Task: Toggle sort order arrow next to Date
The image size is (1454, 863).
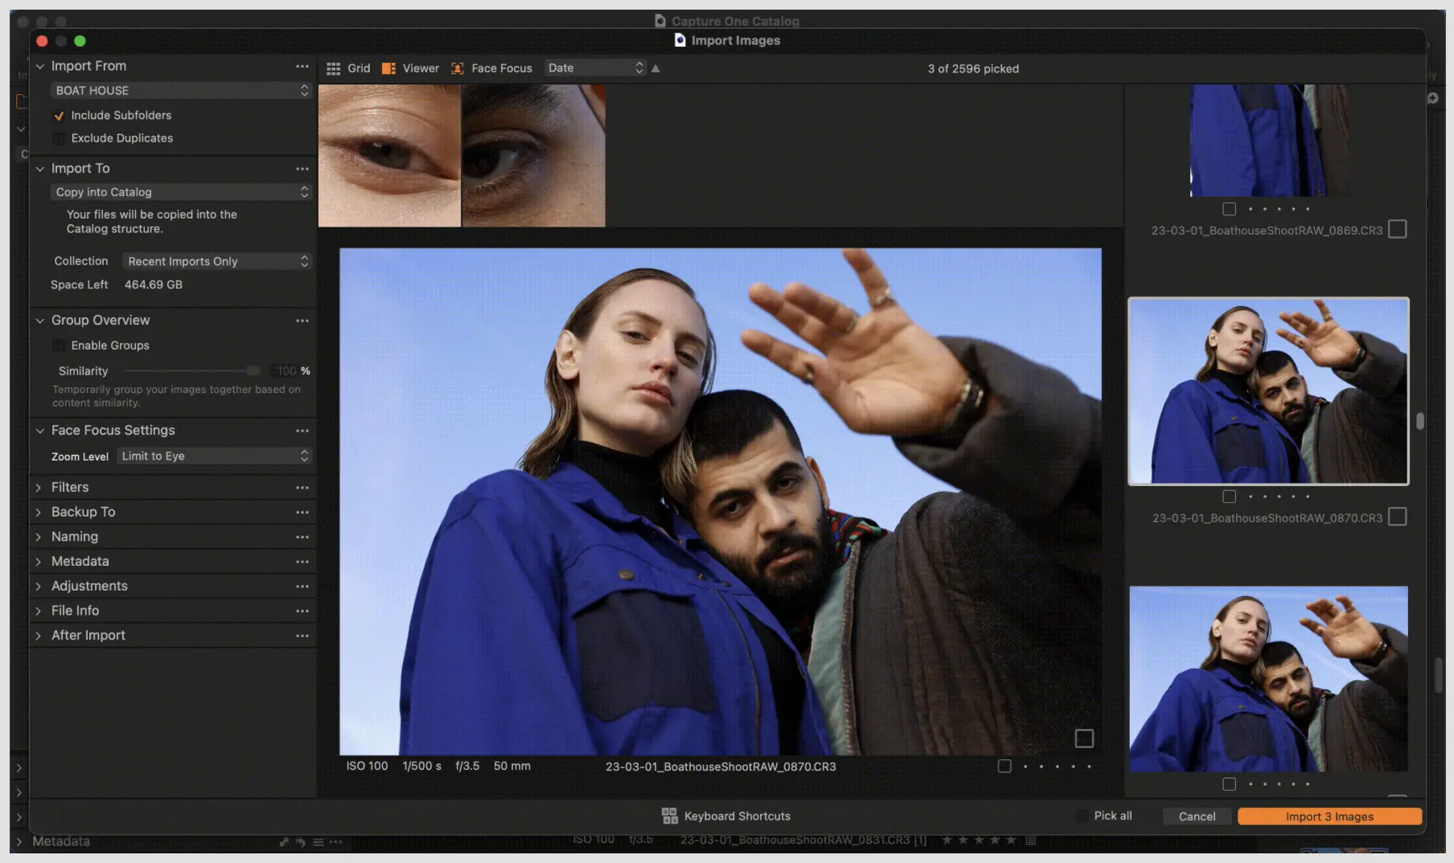Action: [655, 68]
